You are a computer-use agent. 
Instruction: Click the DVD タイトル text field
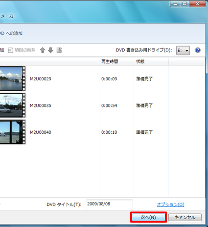coord(109,204)
